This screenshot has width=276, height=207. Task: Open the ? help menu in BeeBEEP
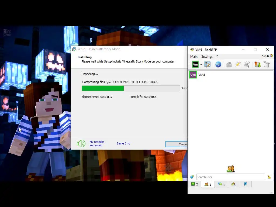217,57
